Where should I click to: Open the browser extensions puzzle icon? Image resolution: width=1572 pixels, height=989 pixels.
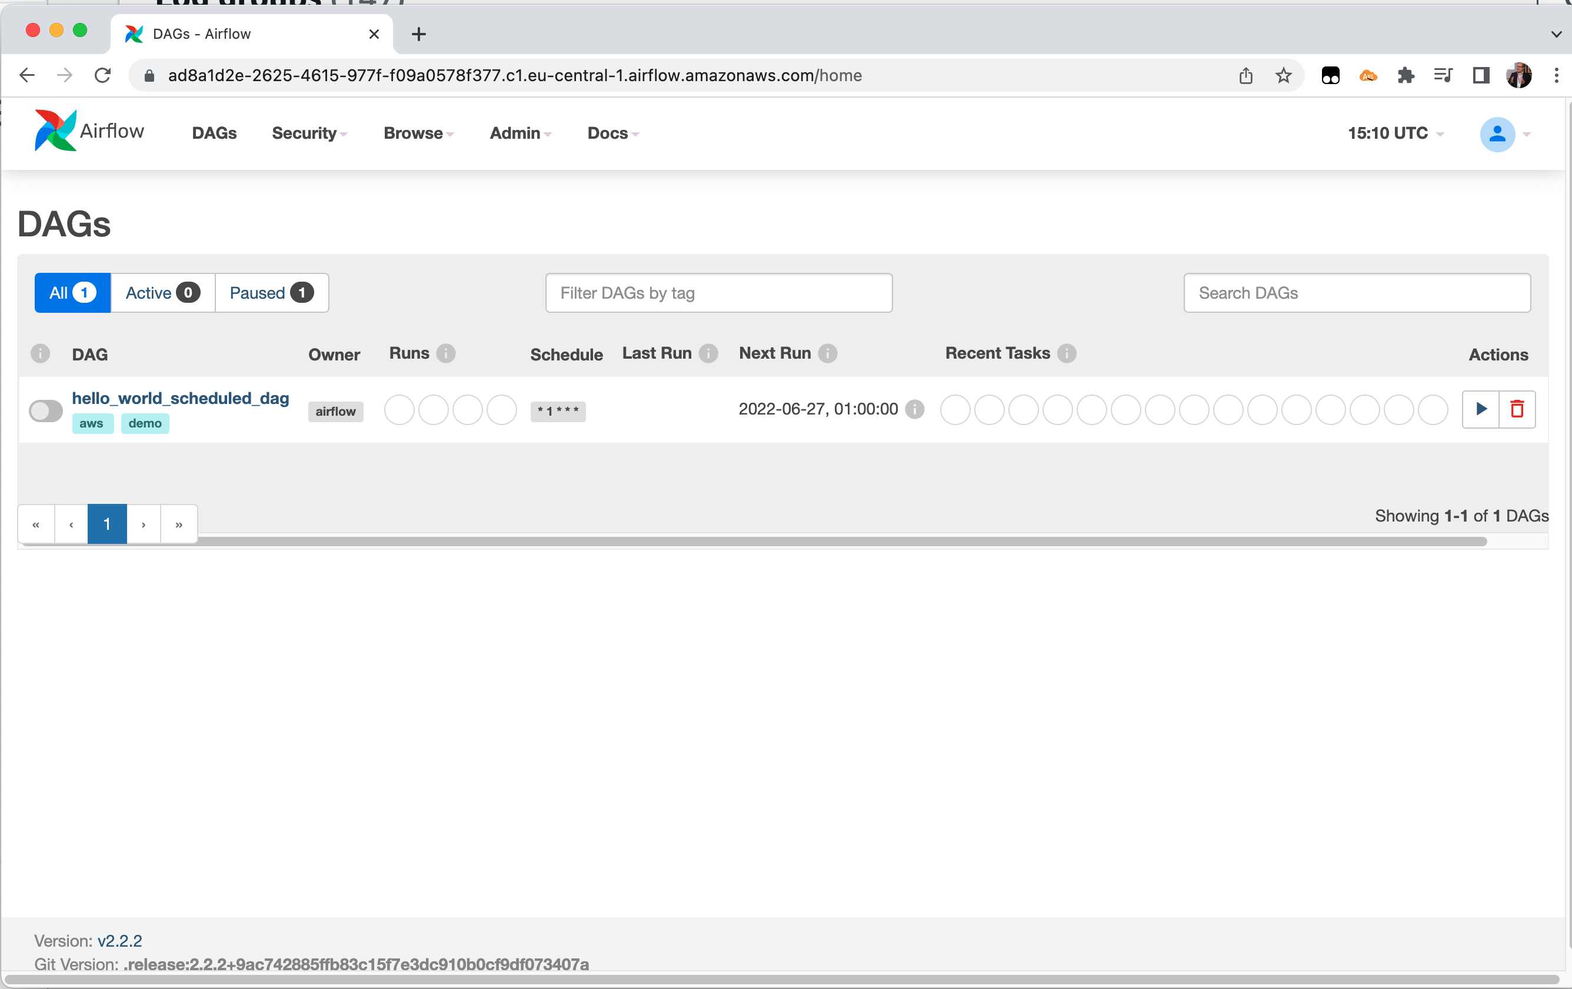(1406, 76)
